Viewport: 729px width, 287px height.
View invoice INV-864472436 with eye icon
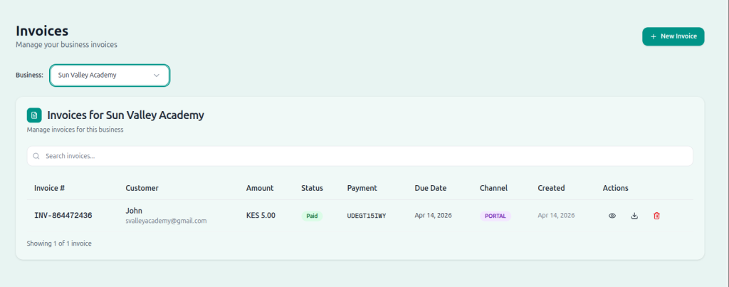click(612, 216)
